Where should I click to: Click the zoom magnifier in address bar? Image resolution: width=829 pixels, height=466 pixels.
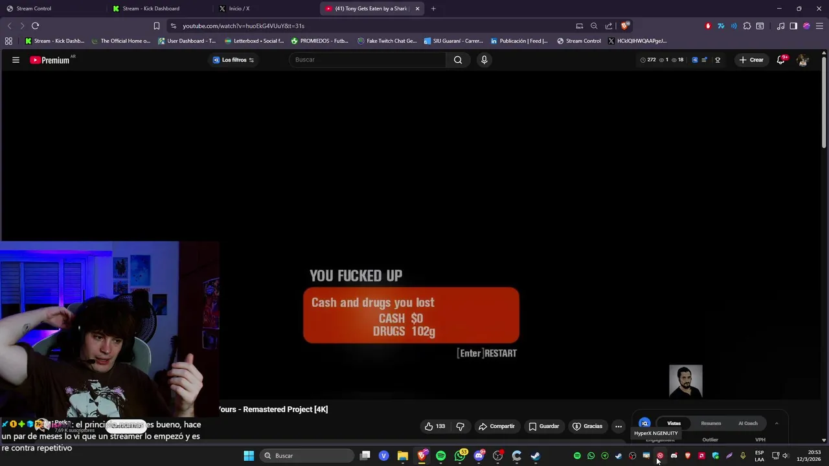tap(594, 26)
